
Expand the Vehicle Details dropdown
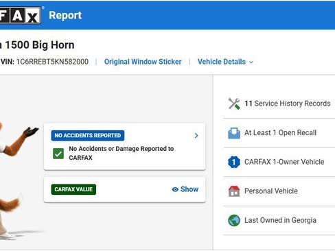pyautogui.click(x=225, y=62)
